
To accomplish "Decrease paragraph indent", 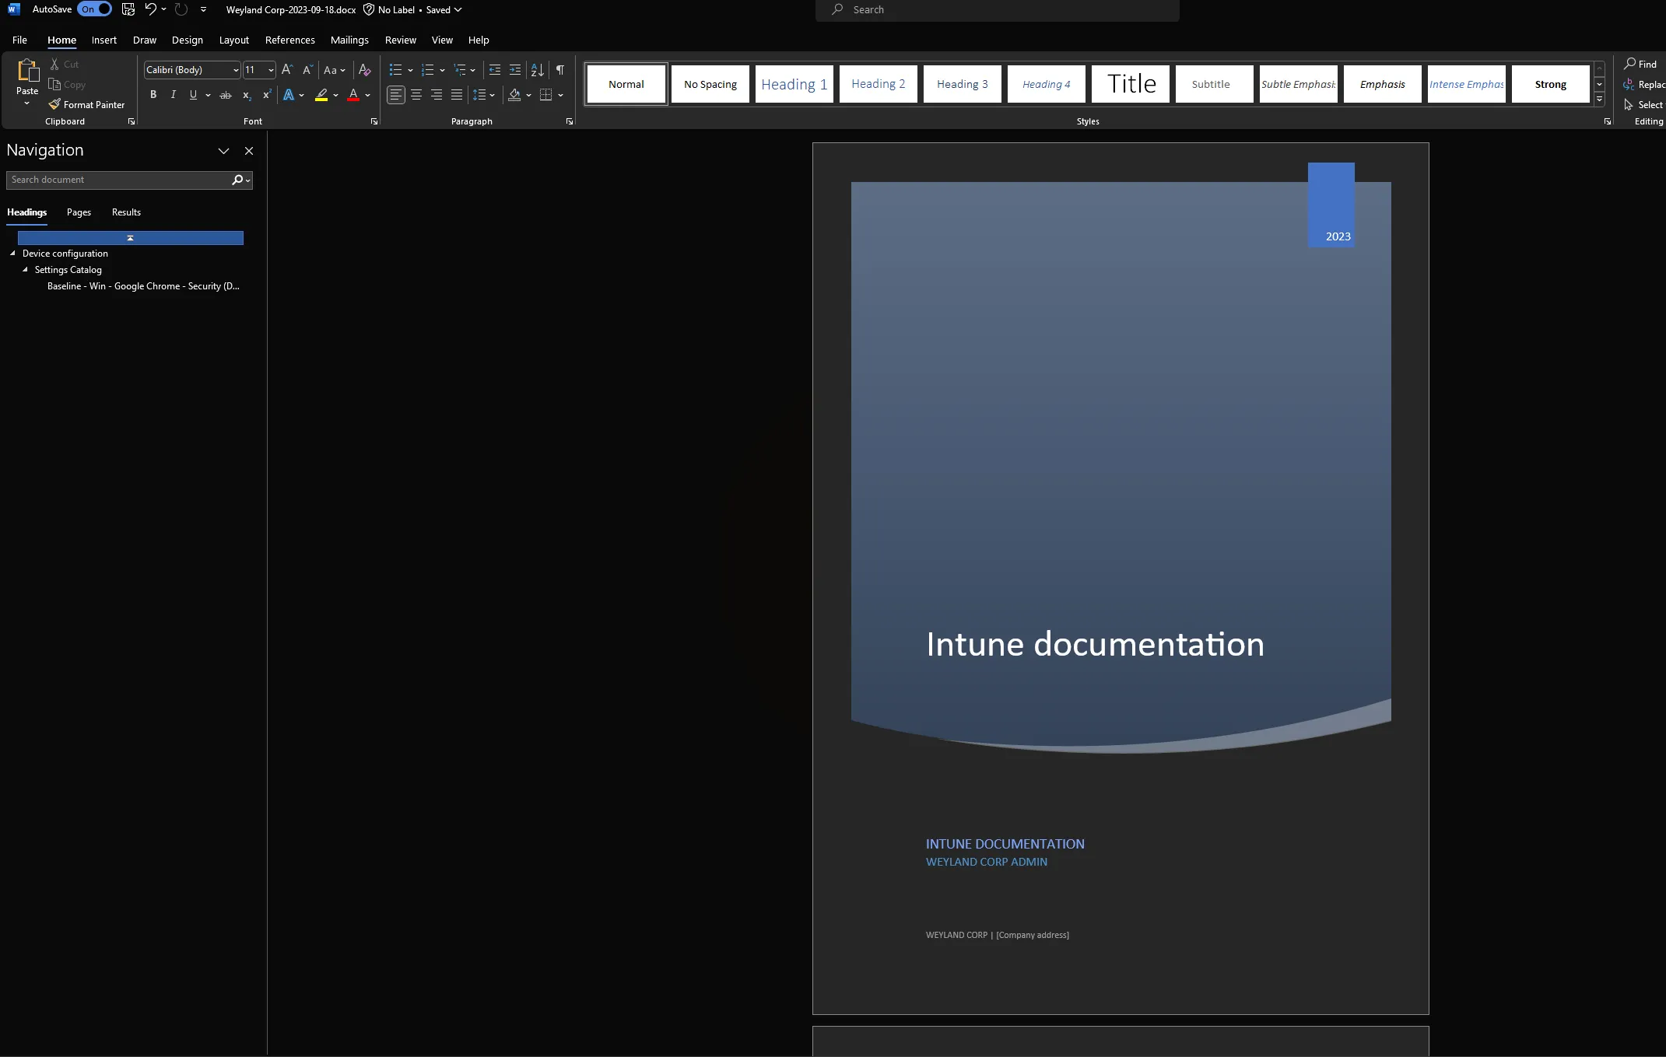I will point(494,70).
